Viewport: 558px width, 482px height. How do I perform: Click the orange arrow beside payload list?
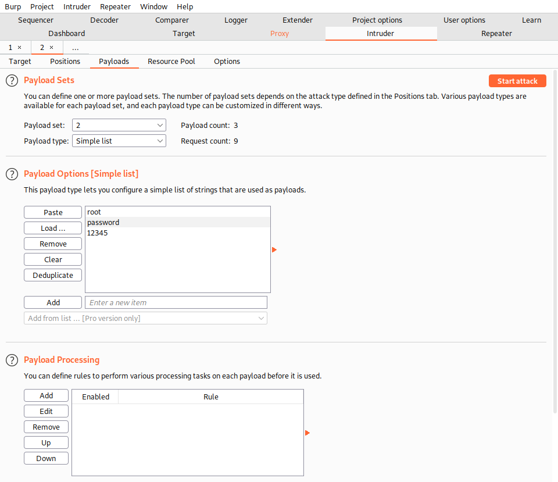274,250
